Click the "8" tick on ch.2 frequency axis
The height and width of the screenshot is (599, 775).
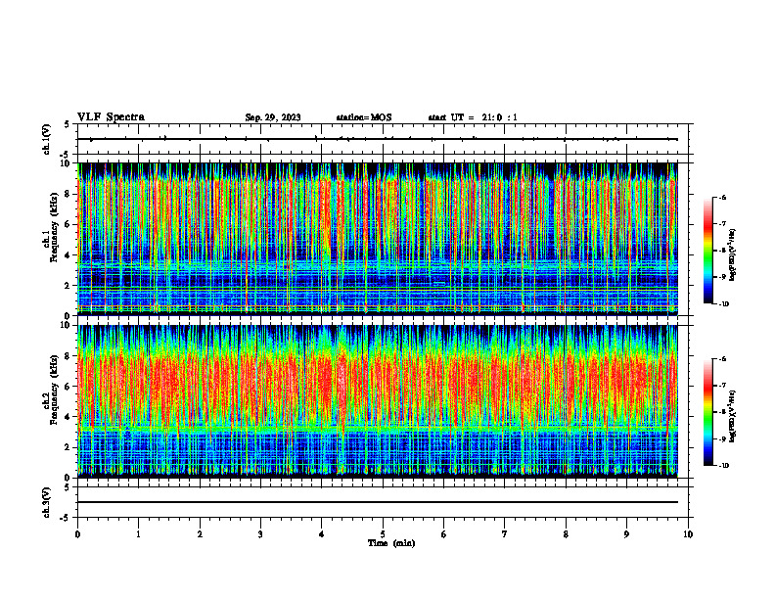pyautogui.click(x=68, y=356)
